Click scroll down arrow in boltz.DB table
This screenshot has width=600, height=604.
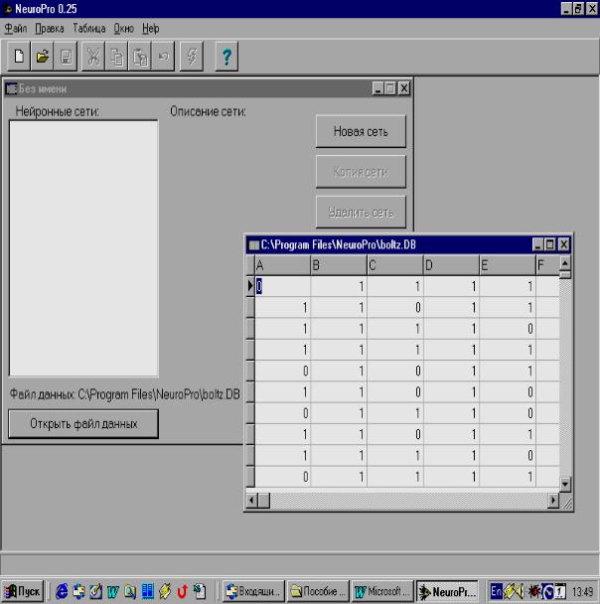pyautogui.click(x=565, y=484)
